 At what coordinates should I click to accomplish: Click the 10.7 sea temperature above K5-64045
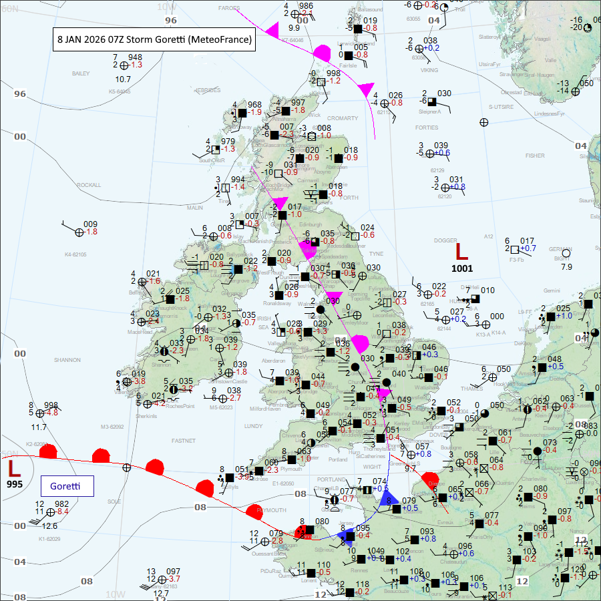click(x=123, y=79)
